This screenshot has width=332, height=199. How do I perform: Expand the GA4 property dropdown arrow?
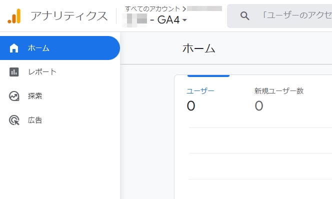point(184,20)
